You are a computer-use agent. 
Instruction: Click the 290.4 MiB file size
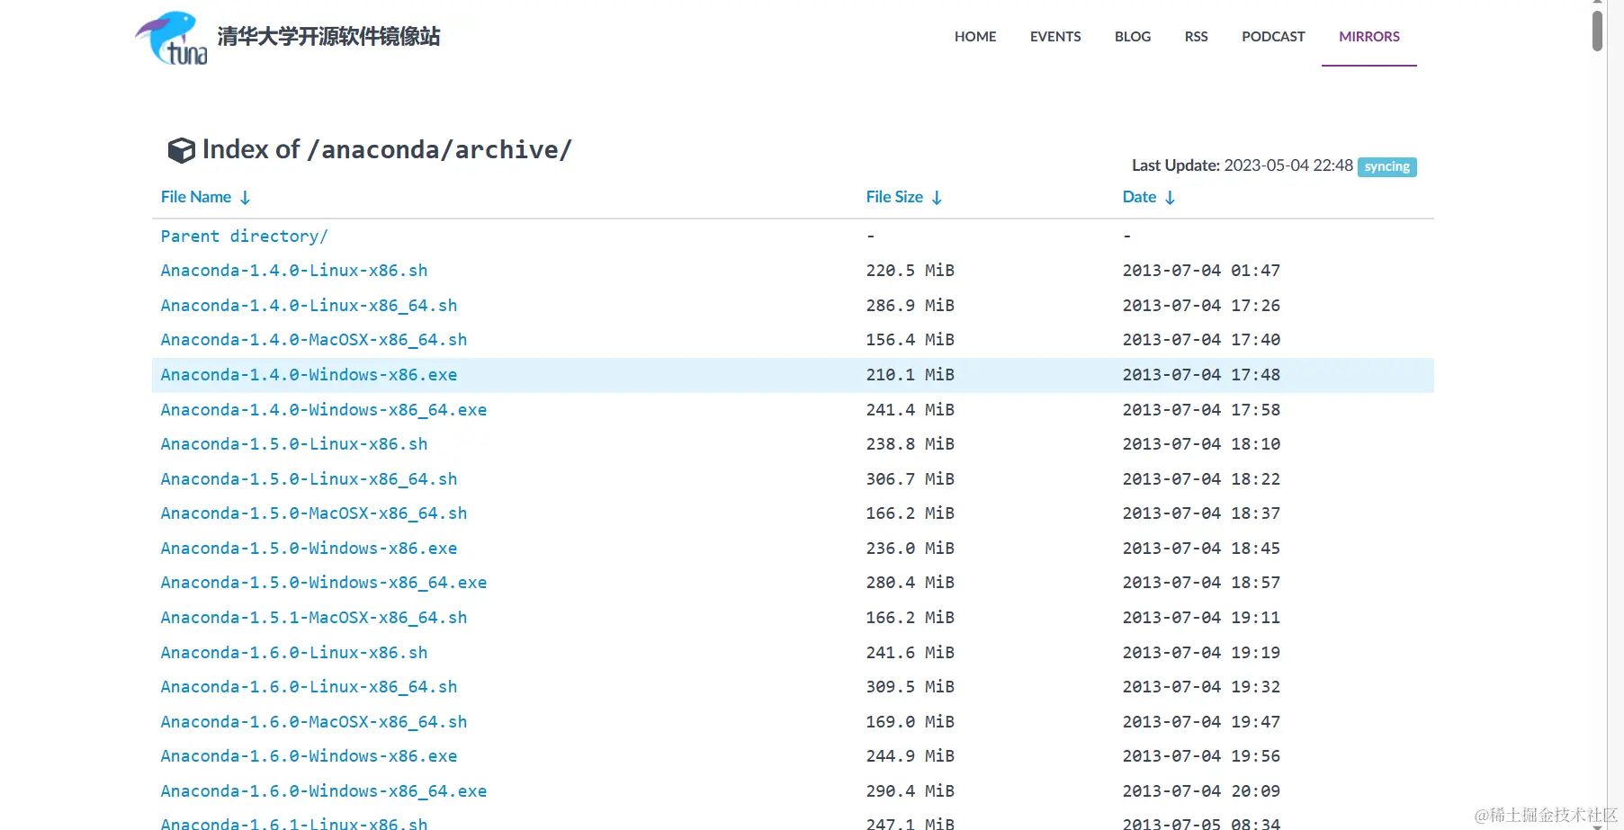coord(911,791)
